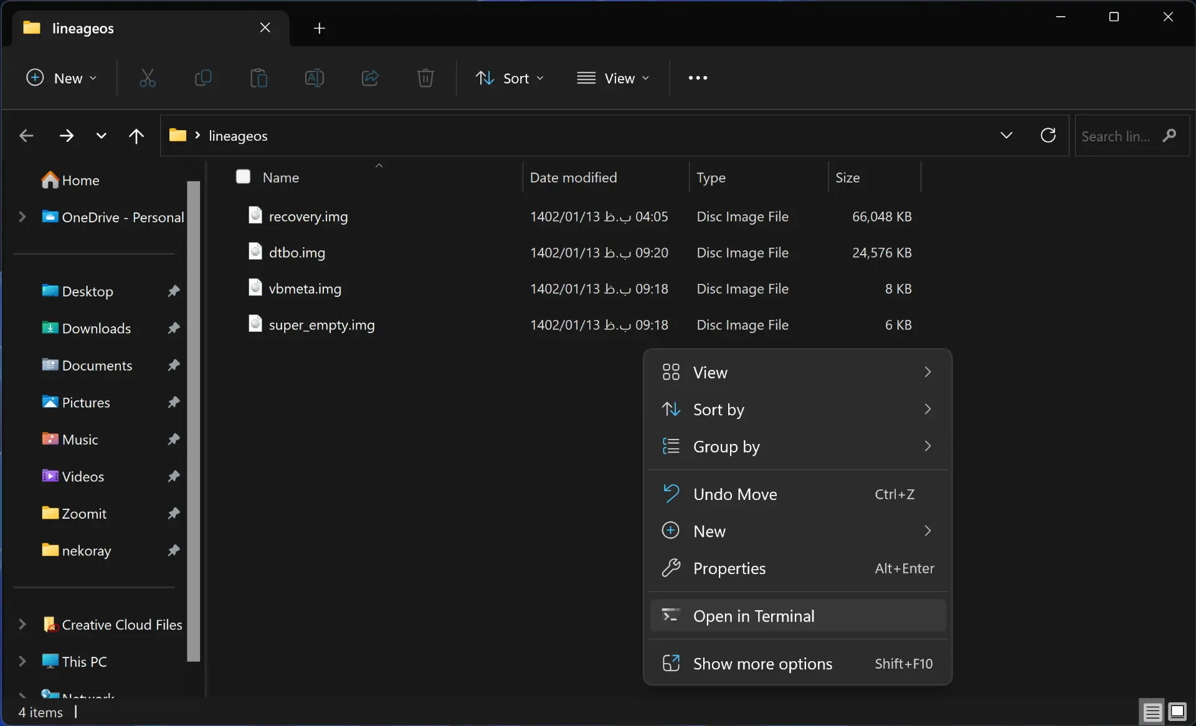Toggle the select-all checkbox beside Name
Image resolution: width=1196 pixels, height=726 pixels.
(x=243, y=177)
